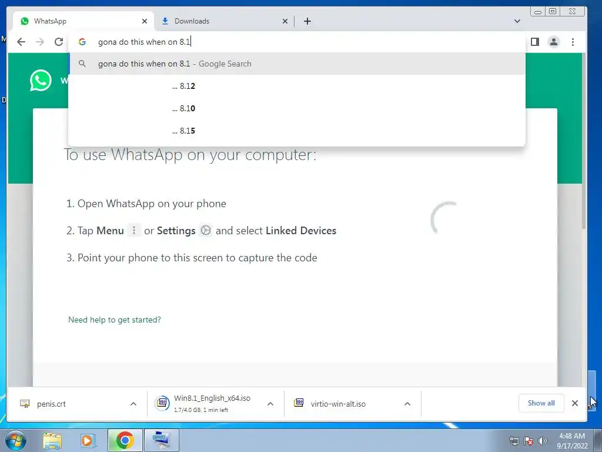Open the tab search chevron
This screenshot has height=452, width=602.
coord(517,21)
